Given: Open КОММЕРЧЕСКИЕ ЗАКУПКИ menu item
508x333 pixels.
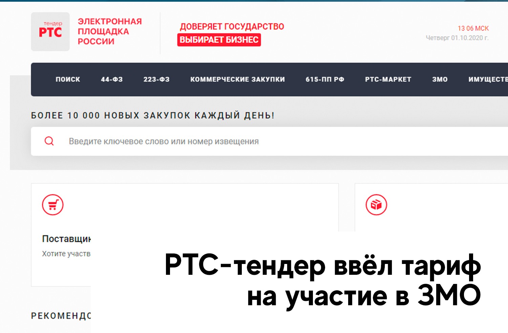Looking at the screenshot, I should coord(237,80).
